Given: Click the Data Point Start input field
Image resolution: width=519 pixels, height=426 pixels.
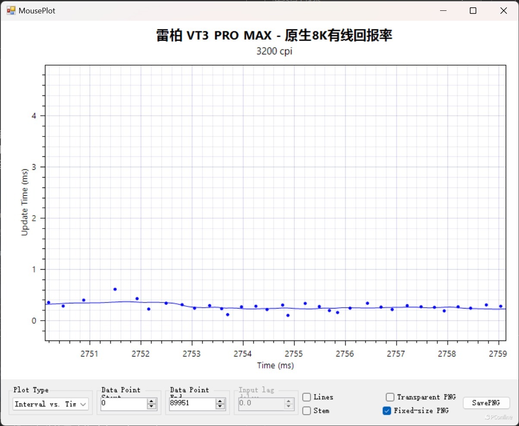Looking at the screenshot, I should pyautogui.click(x=123, y=404).
